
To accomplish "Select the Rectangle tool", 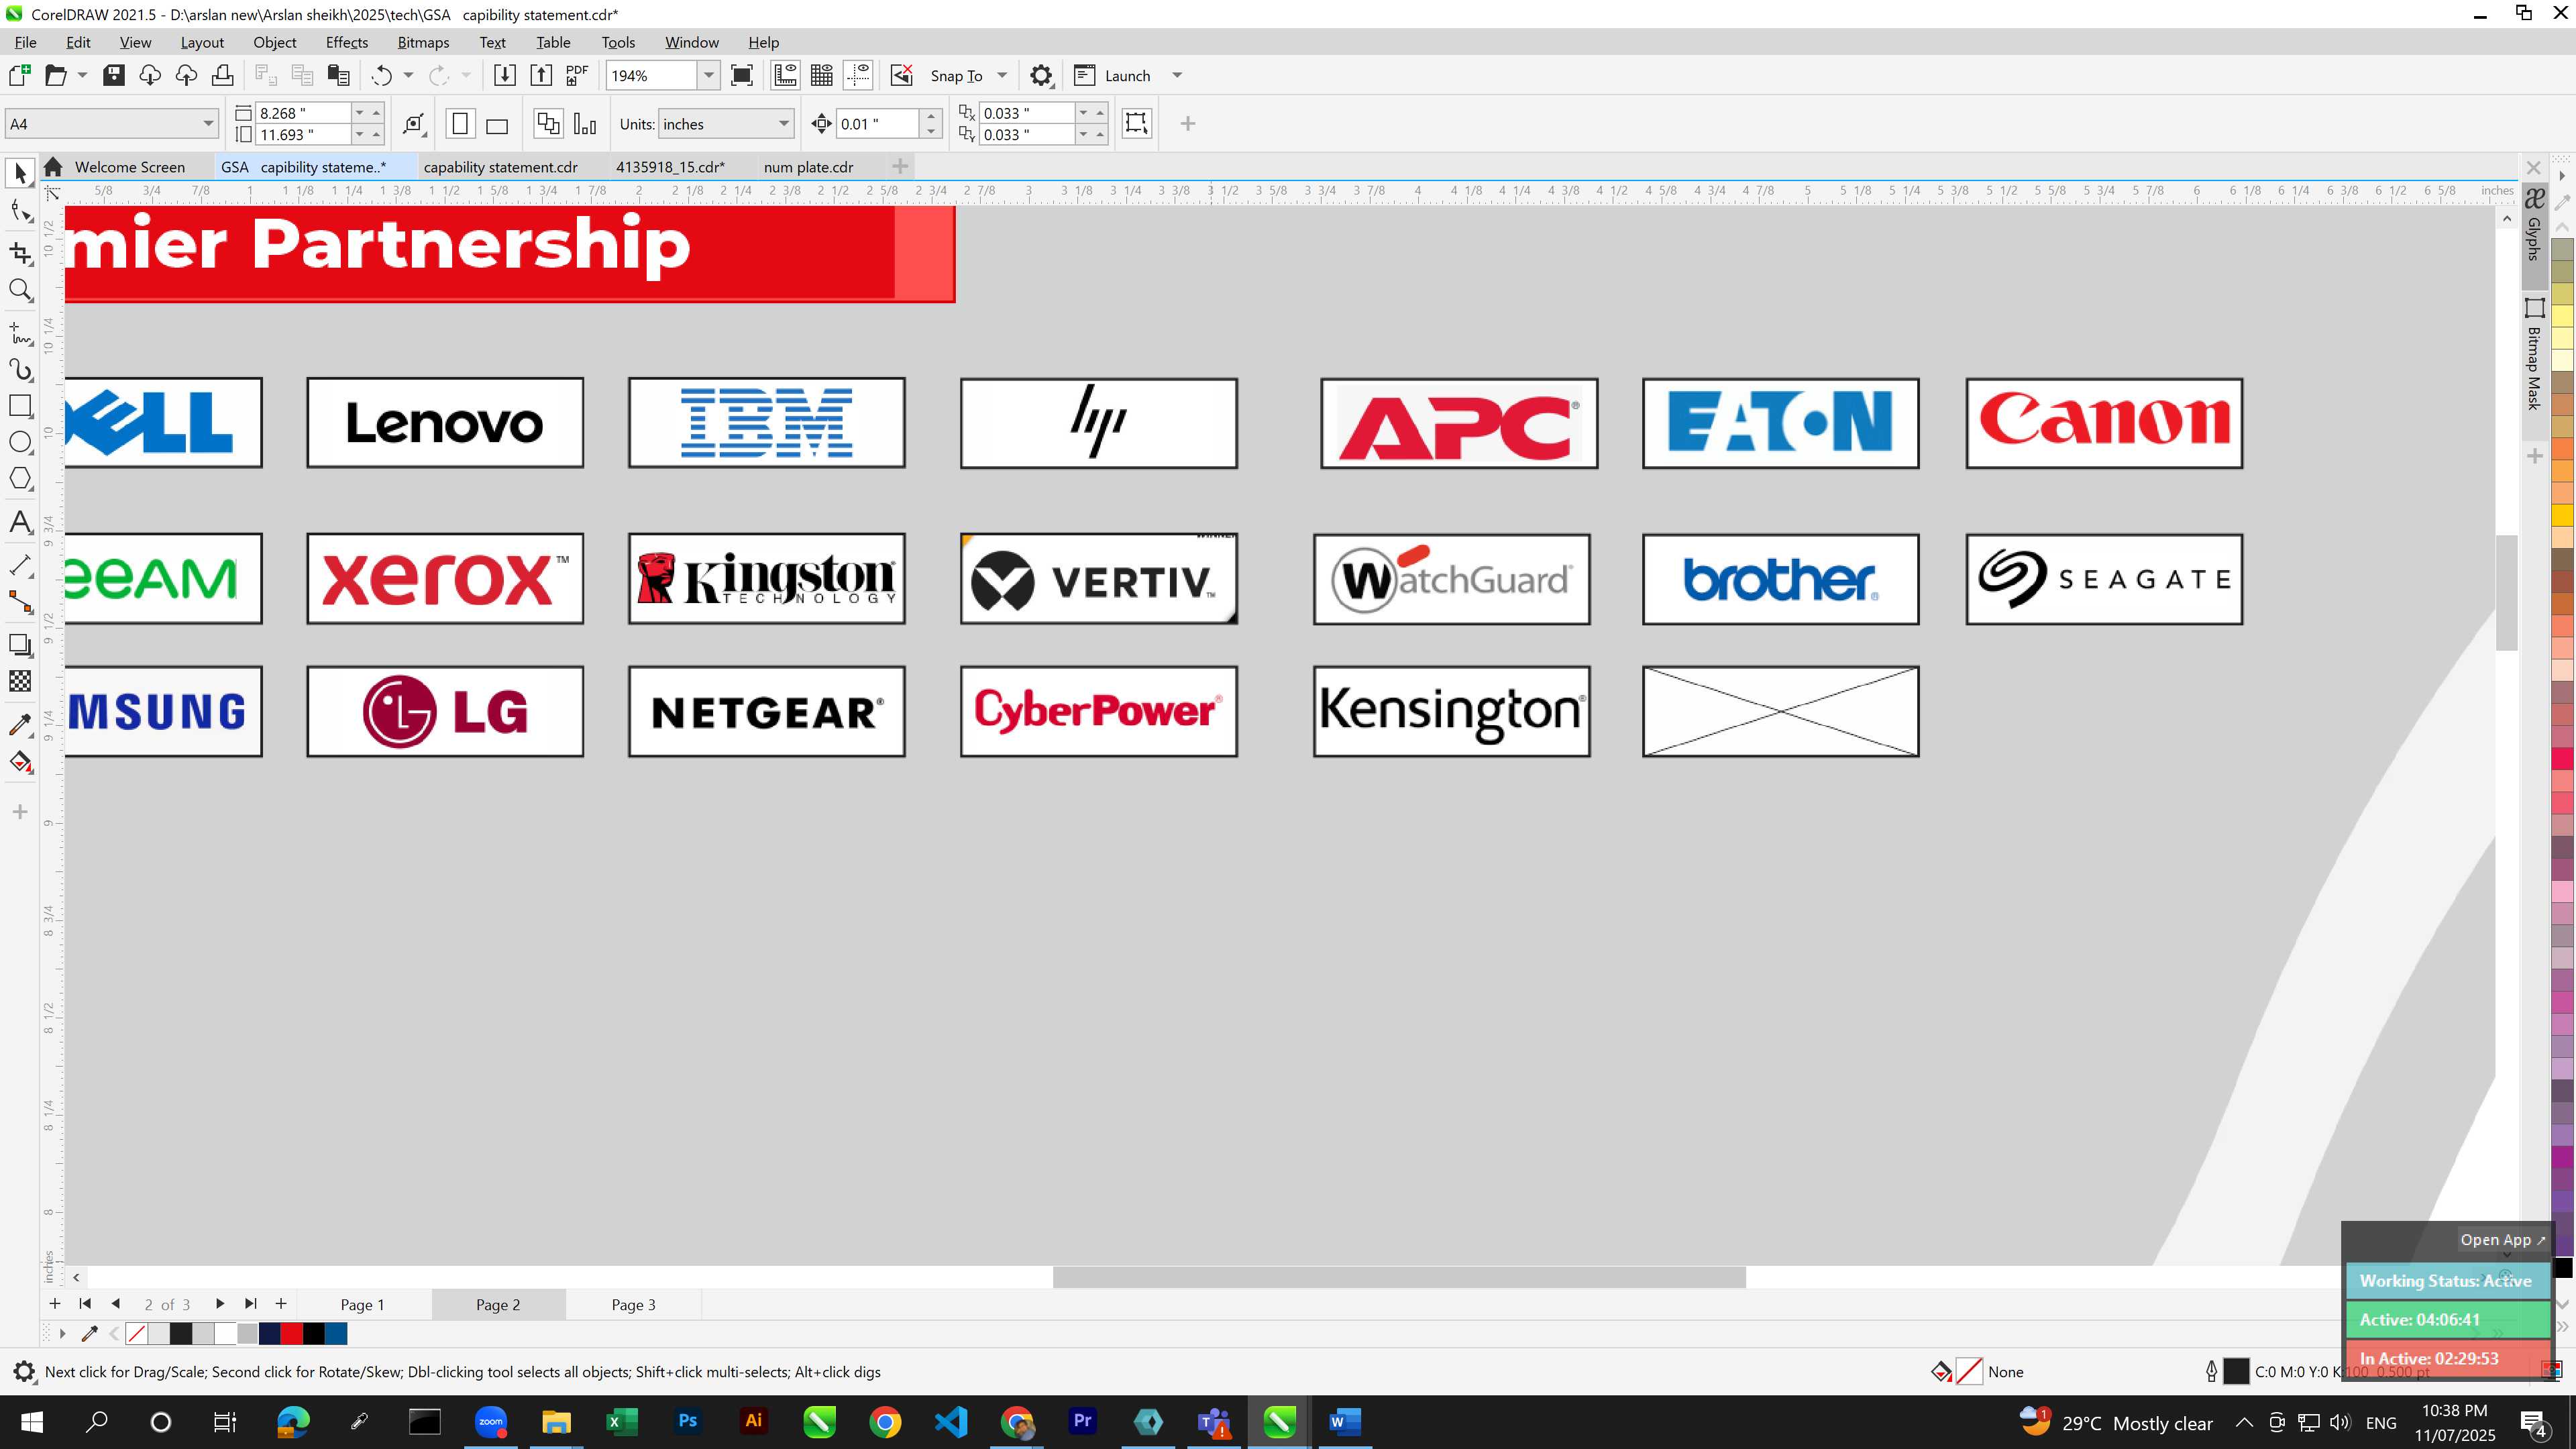I will pos(20,406).
